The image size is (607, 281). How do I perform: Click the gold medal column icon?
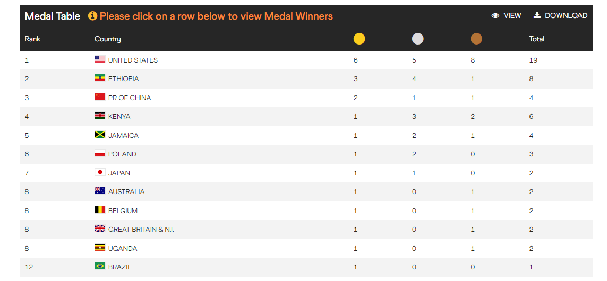pos(360,39)
